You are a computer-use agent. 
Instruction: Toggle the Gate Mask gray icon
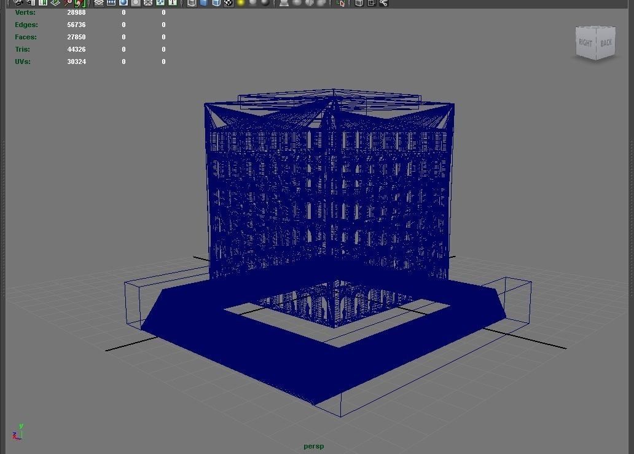tap(136, 2)
